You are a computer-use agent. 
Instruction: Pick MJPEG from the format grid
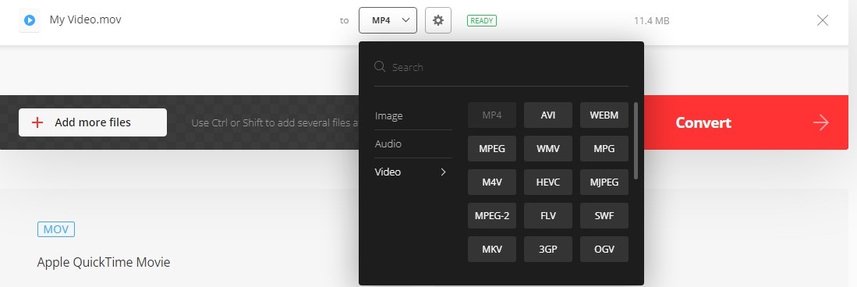point(604,182)
